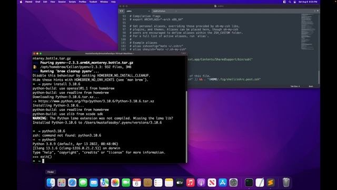
Task: Open the Notes app in Dock
Action: coord(169,183)
